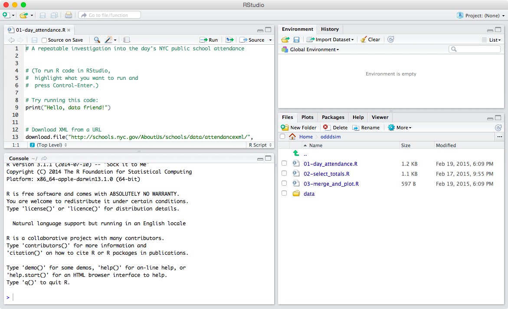Check the 02-select_totals.R file checkbox

pyautogui.click(x=284, y=174)
